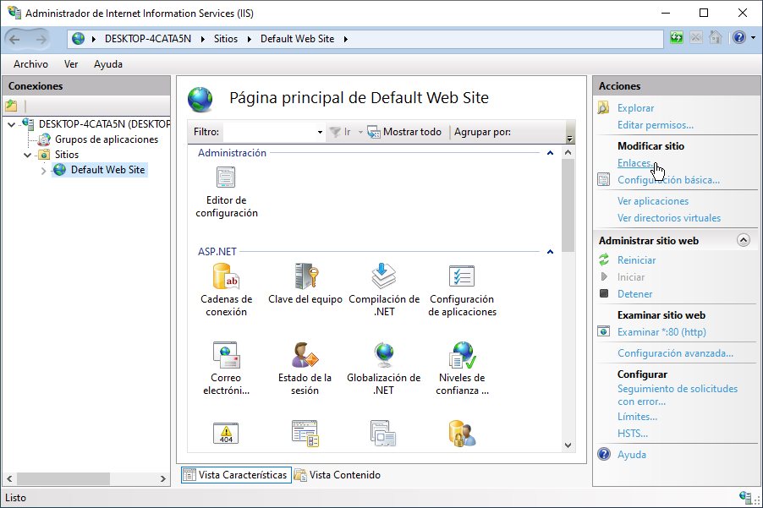Click DESKTOP-4CATA5N in the address breadcrumb
The width and height of the screenshot is (763, 508).
(x=148, y=39)
